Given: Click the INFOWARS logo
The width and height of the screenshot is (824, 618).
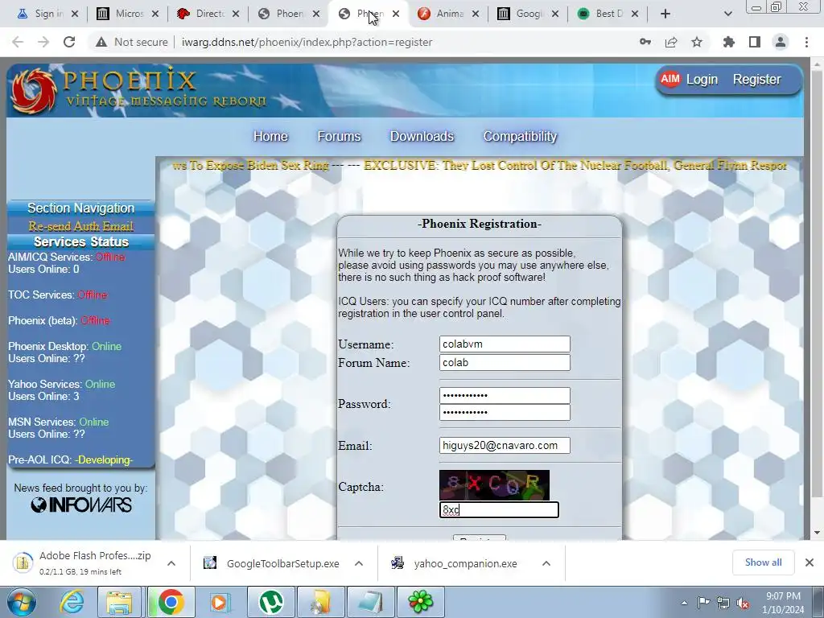Looking at the screenshot, I should pyautogui.click(x=81, y=505).
